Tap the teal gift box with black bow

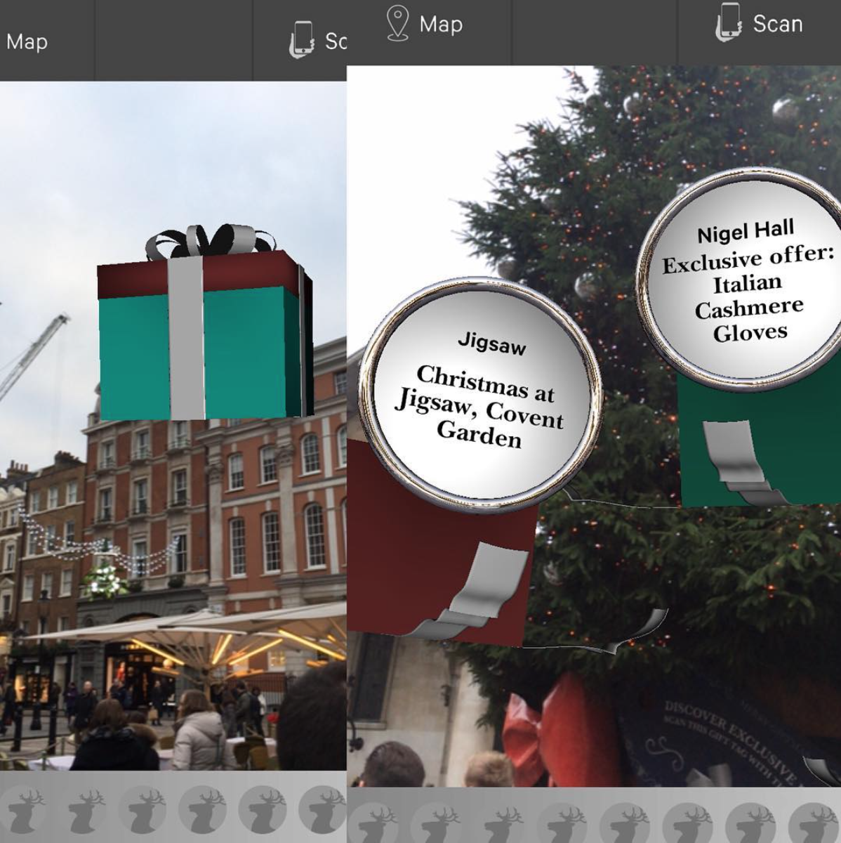click(205, 323)
